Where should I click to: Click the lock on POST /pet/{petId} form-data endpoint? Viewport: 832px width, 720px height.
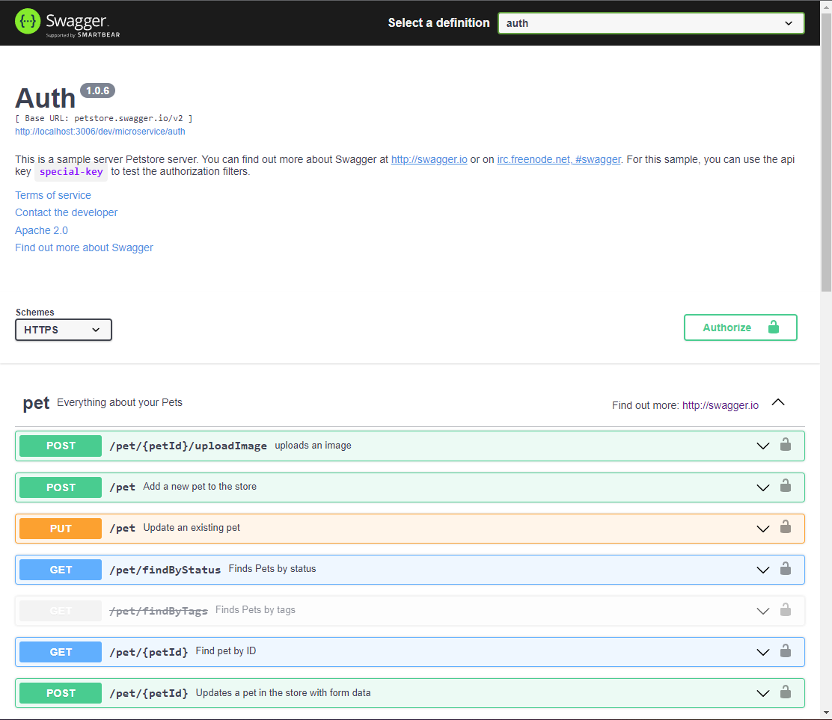(786, 692)
